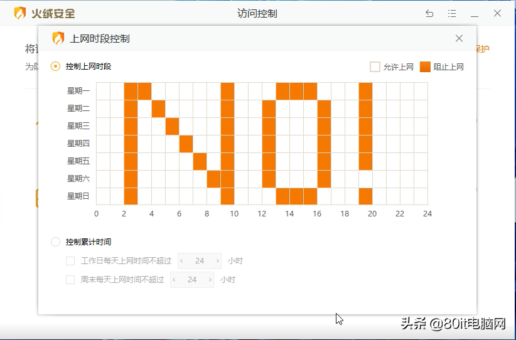The width and height of the screenshot is (516, 340).
Task: Toggle 星期六 blocked cell at hour 8-9
Action: [x=213, y=179]
